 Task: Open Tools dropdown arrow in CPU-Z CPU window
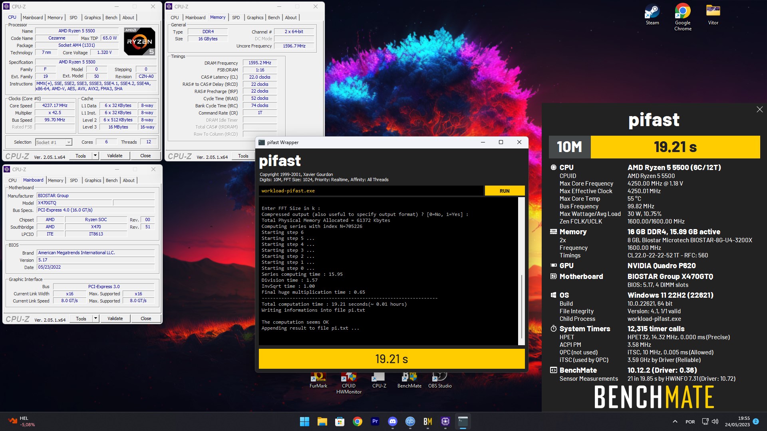[x=95, y=156]
